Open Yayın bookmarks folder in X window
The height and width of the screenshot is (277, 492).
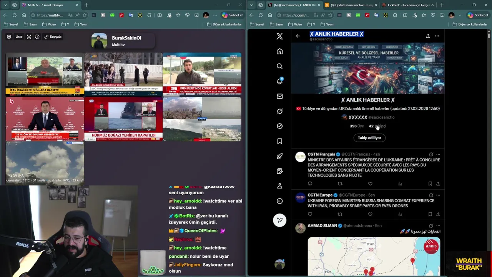point(327,24)
